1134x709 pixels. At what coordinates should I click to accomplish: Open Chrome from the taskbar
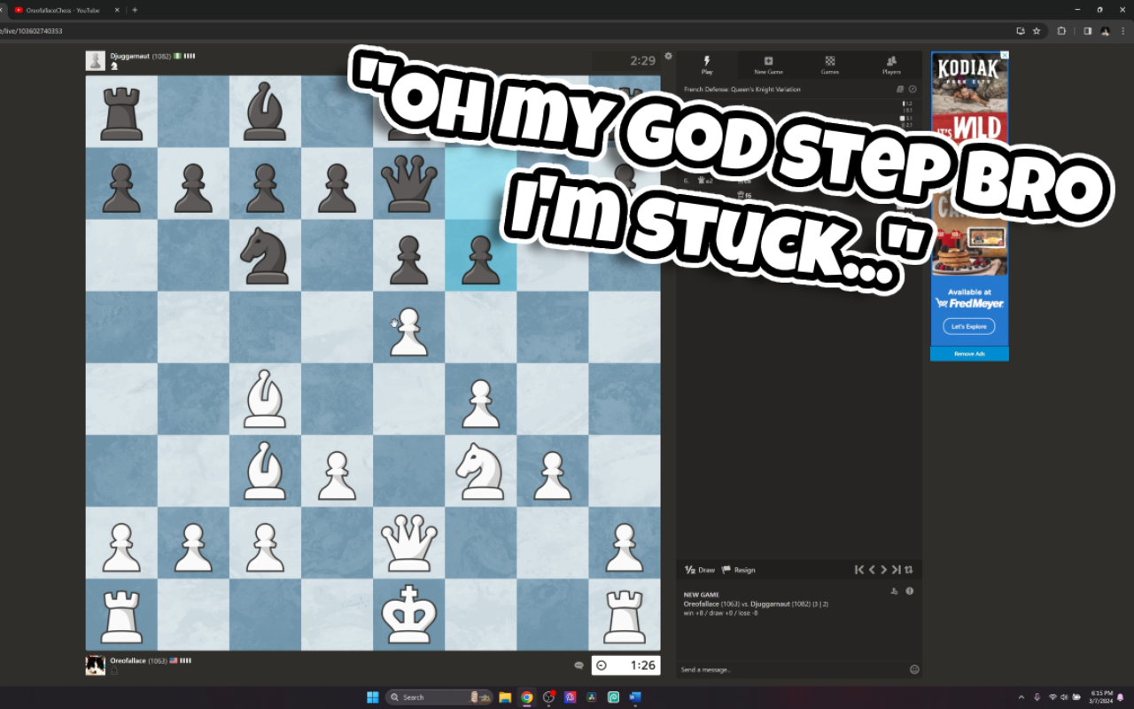pyautogui.click(x=526, y=697)
